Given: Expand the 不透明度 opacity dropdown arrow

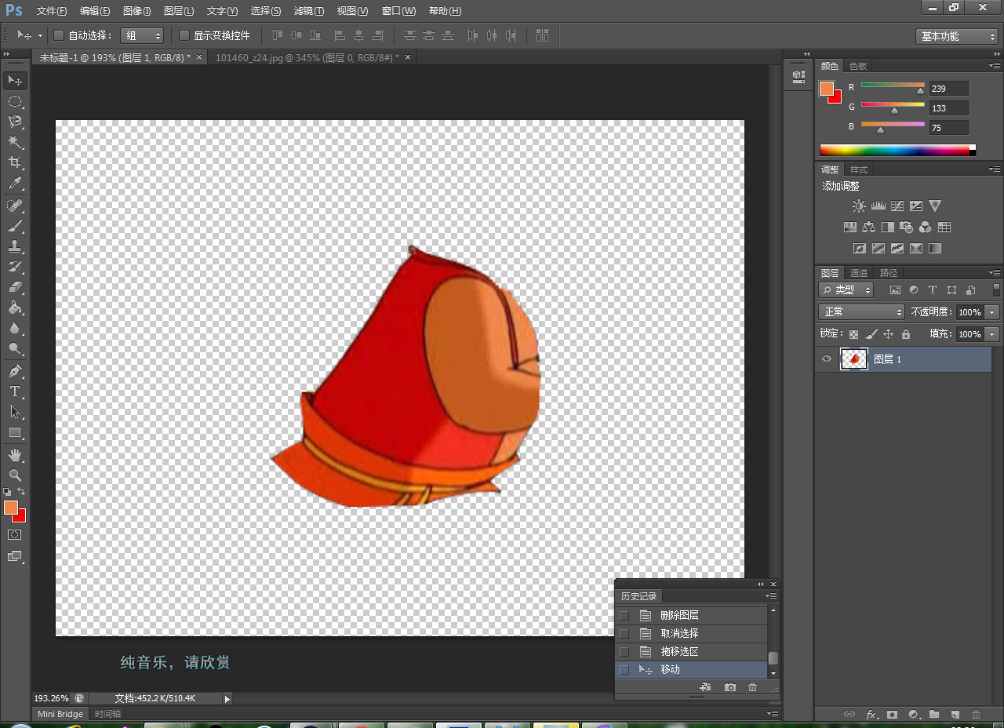Looking at the screenshot, I should pos(992,312).
